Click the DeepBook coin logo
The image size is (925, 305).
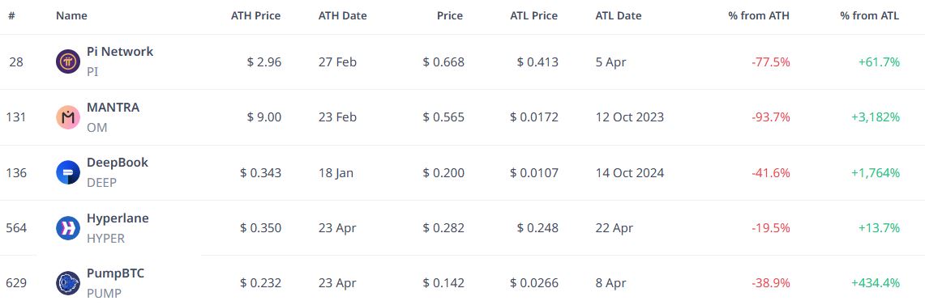[68, 172]
